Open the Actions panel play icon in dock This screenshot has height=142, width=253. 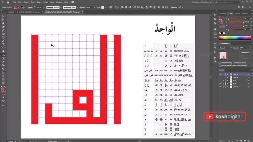click(x=215, y=58)
